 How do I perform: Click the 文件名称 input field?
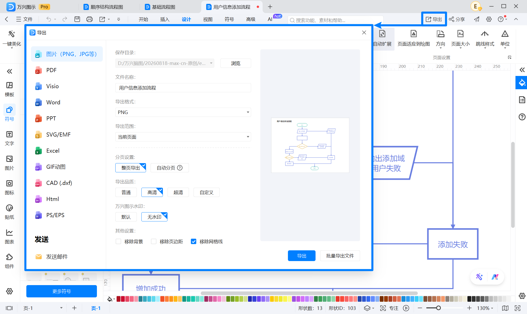[183, 88]
